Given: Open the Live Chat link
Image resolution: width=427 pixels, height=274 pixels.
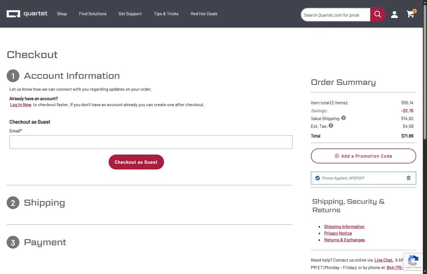Looking at the screenshot, I should click(384, 260).
